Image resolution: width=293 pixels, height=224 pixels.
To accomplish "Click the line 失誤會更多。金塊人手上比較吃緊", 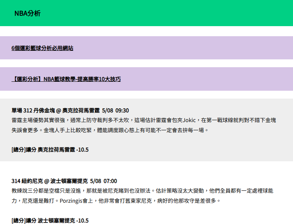I will pyautogui.click(x=110, y=130).
